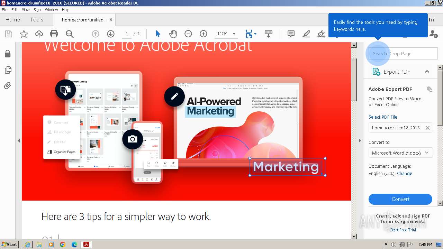This screenshot has width=443, height=249.
Task: Open the find text magnifier
Action: tap(70, 34)
